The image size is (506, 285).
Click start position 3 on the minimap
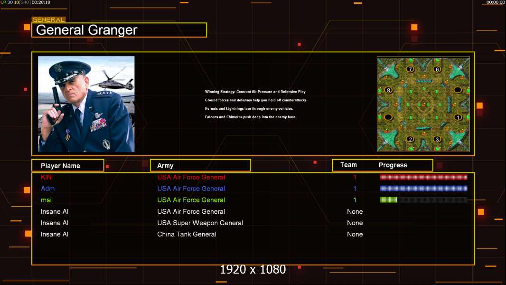(x=437, y=139)
